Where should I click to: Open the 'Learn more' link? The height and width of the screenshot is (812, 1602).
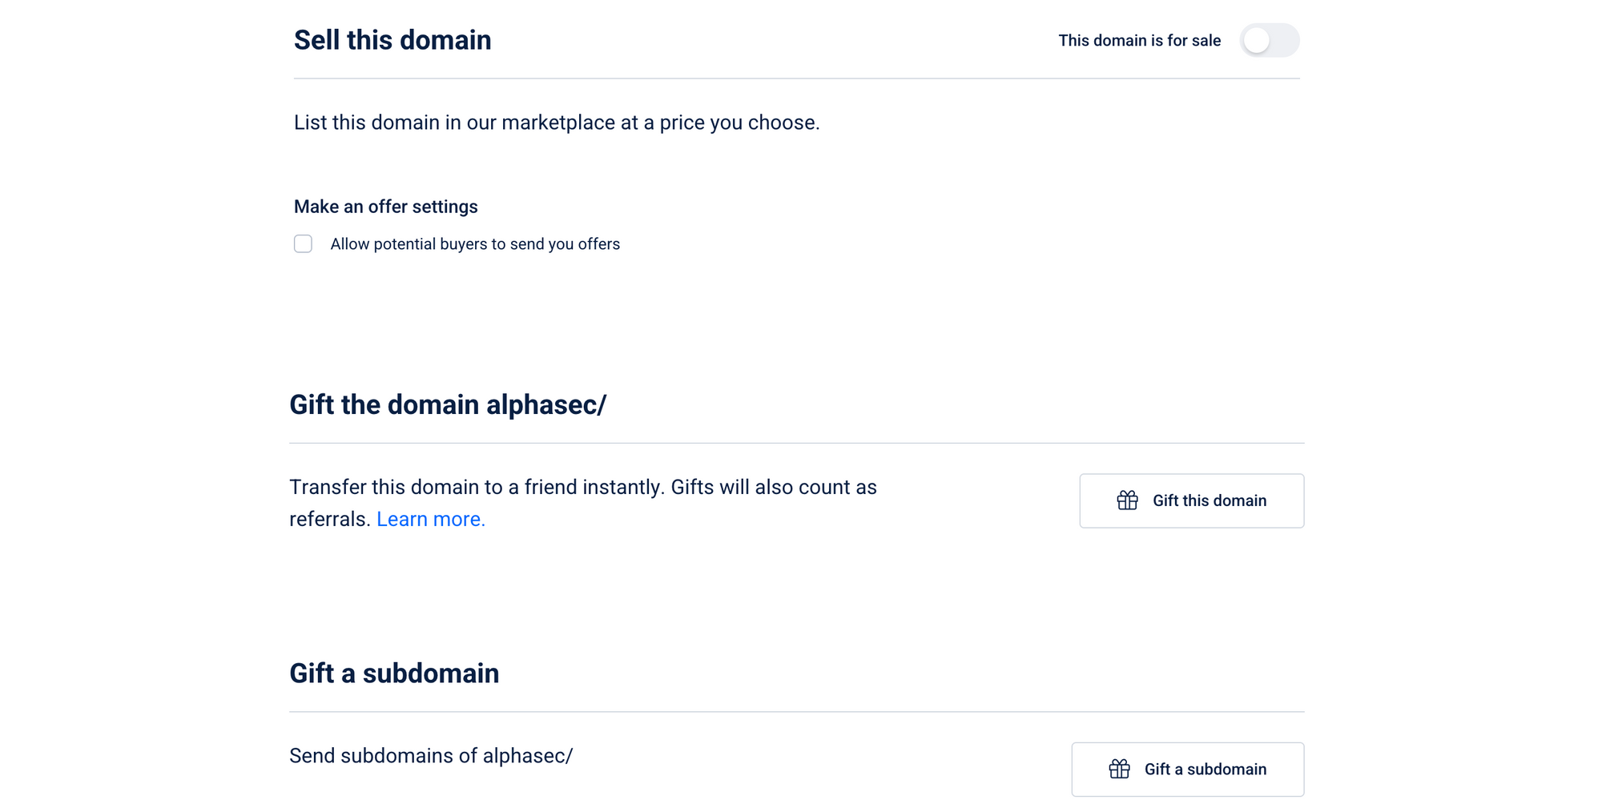coord(430,519)
